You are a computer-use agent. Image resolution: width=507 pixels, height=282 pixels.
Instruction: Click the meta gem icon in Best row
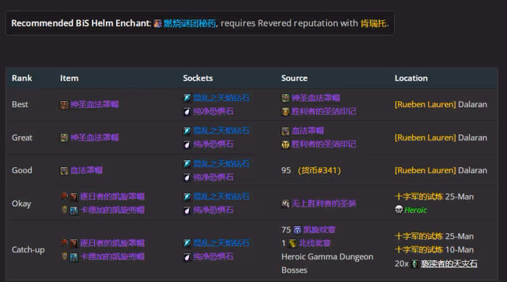click(187, 98)
